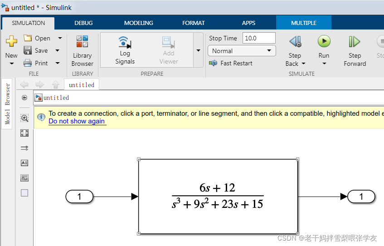Click the Sample Time arrows icon
This screenshot has width=384, height=246.
24,148
